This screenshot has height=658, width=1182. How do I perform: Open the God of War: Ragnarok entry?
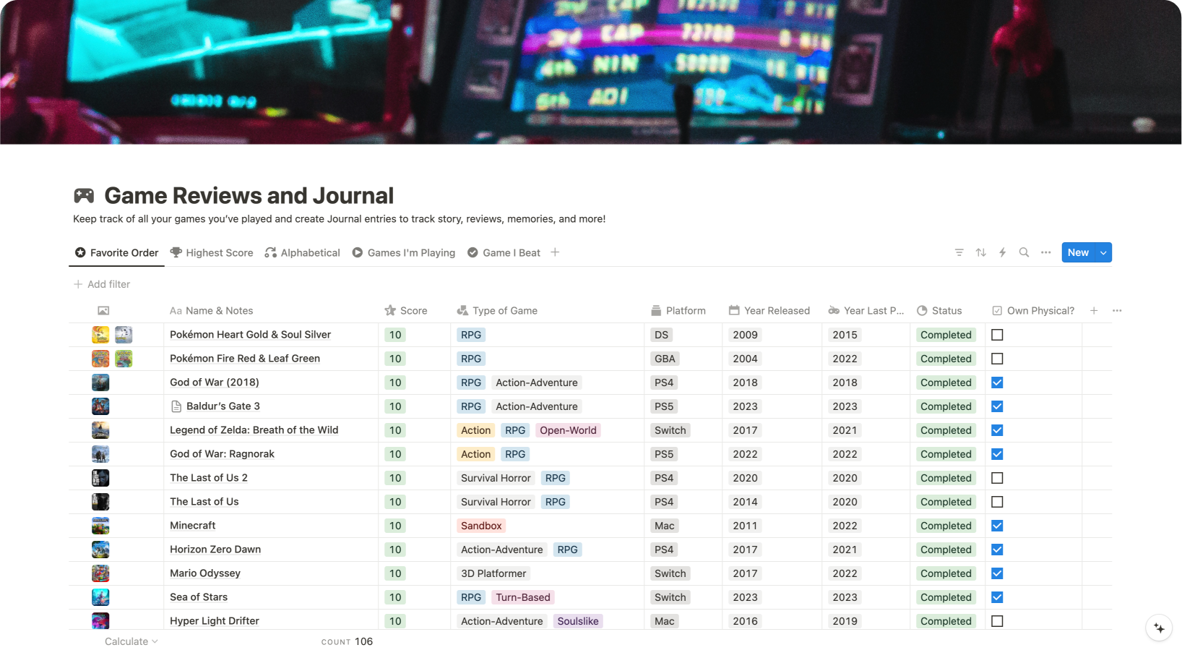coord(222,454)
